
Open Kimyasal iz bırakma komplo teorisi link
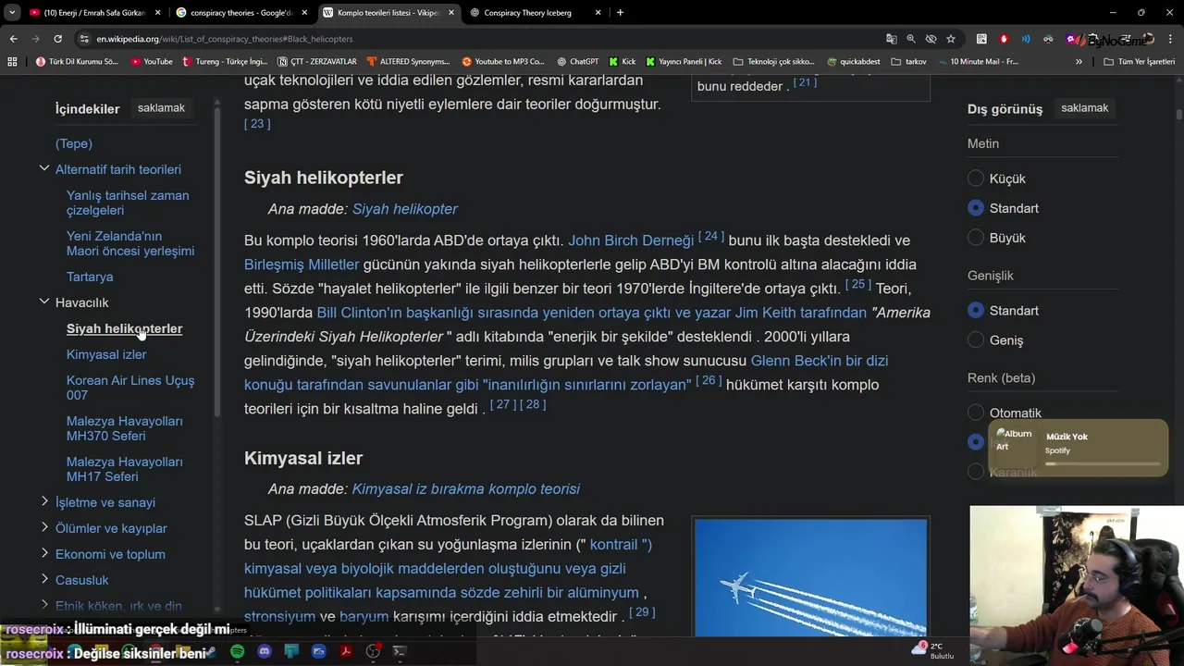(x=466, y=488)
